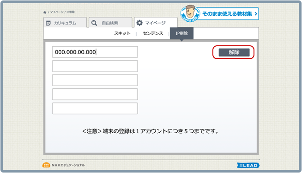The width and height of the screenshot is (302, 173).
Task: Click the 解除 button
Action: point(234,52)
